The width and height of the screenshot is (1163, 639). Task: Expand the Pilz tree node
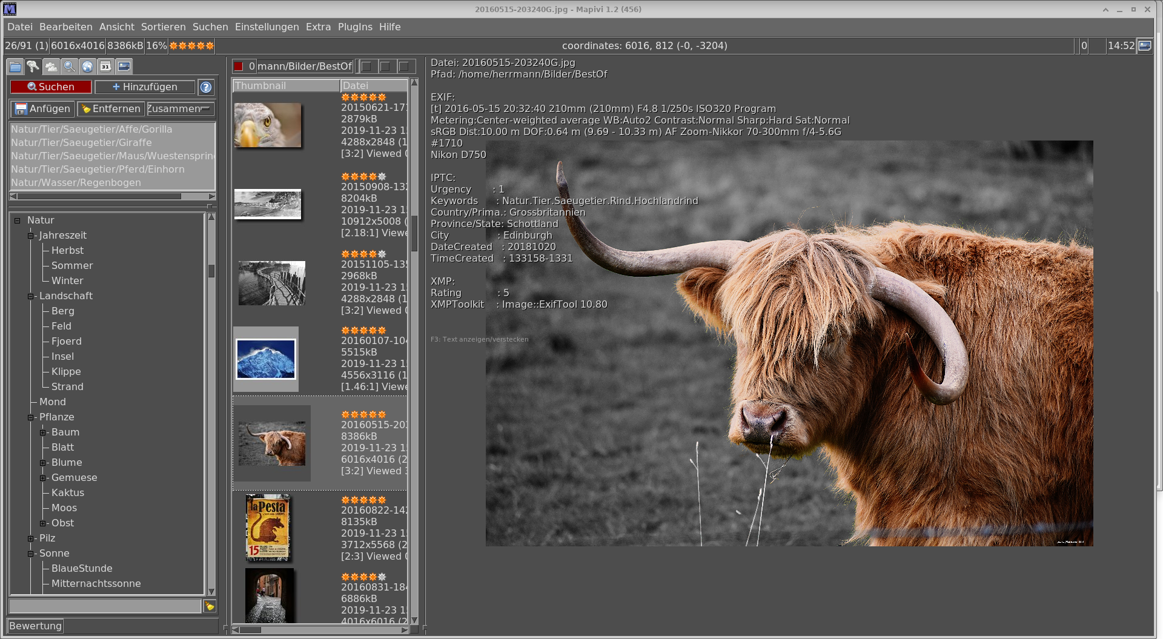(30, 538)
